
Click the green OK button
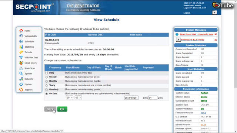point(62,109)
